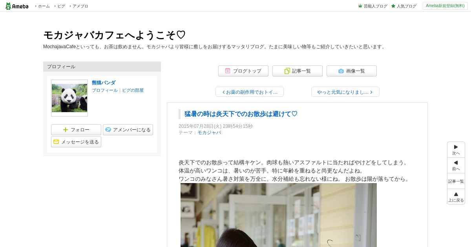
Task: Click the 前へ side navigation button
Action: 456,165
